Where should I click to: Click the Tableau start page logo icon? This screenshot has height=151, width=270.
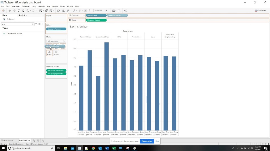tap(3, 11)
